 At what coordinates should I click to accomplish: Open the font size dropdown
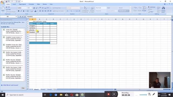pos(32,8)
